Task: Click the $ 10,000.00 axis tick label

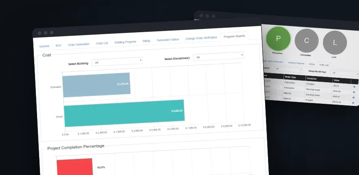Action: 244,125
